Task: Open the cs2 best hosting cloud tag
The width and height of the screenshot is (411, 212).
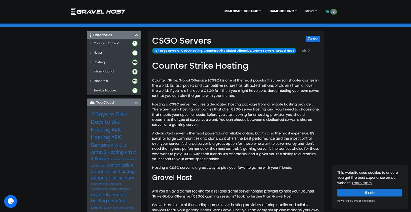Action: 124,208
